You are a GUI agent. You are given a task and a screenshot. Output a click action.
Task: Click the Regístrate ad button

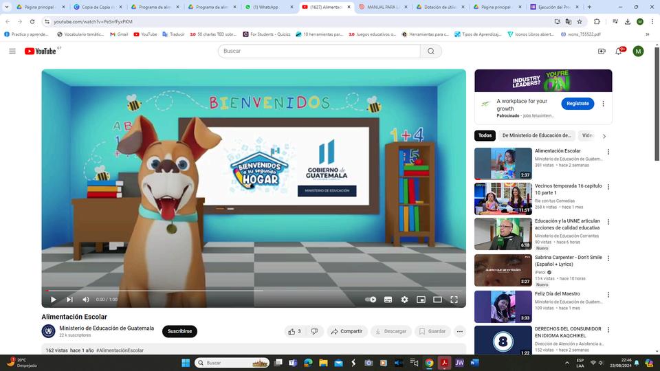577,104
